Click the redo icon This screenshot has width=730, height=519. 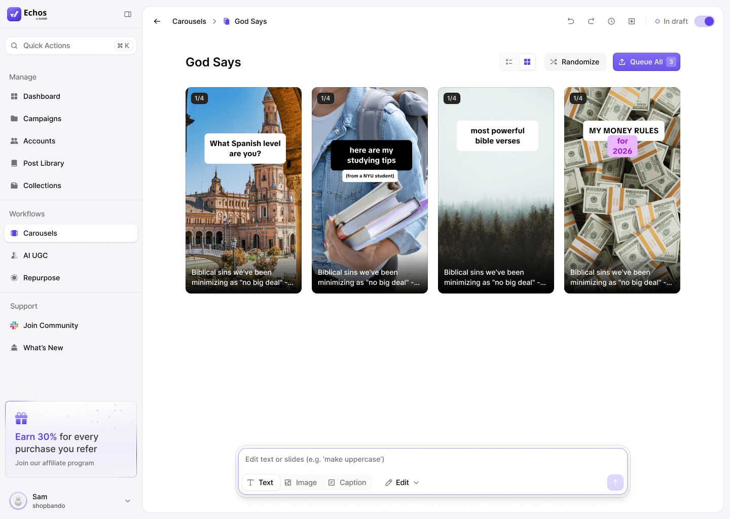tap(591, 21)
